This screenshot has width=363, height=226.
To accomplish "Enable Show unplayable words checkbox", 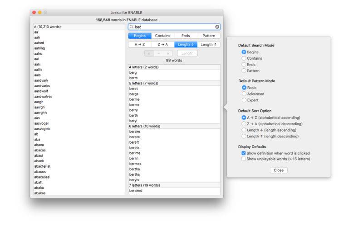I will (244, 159).
